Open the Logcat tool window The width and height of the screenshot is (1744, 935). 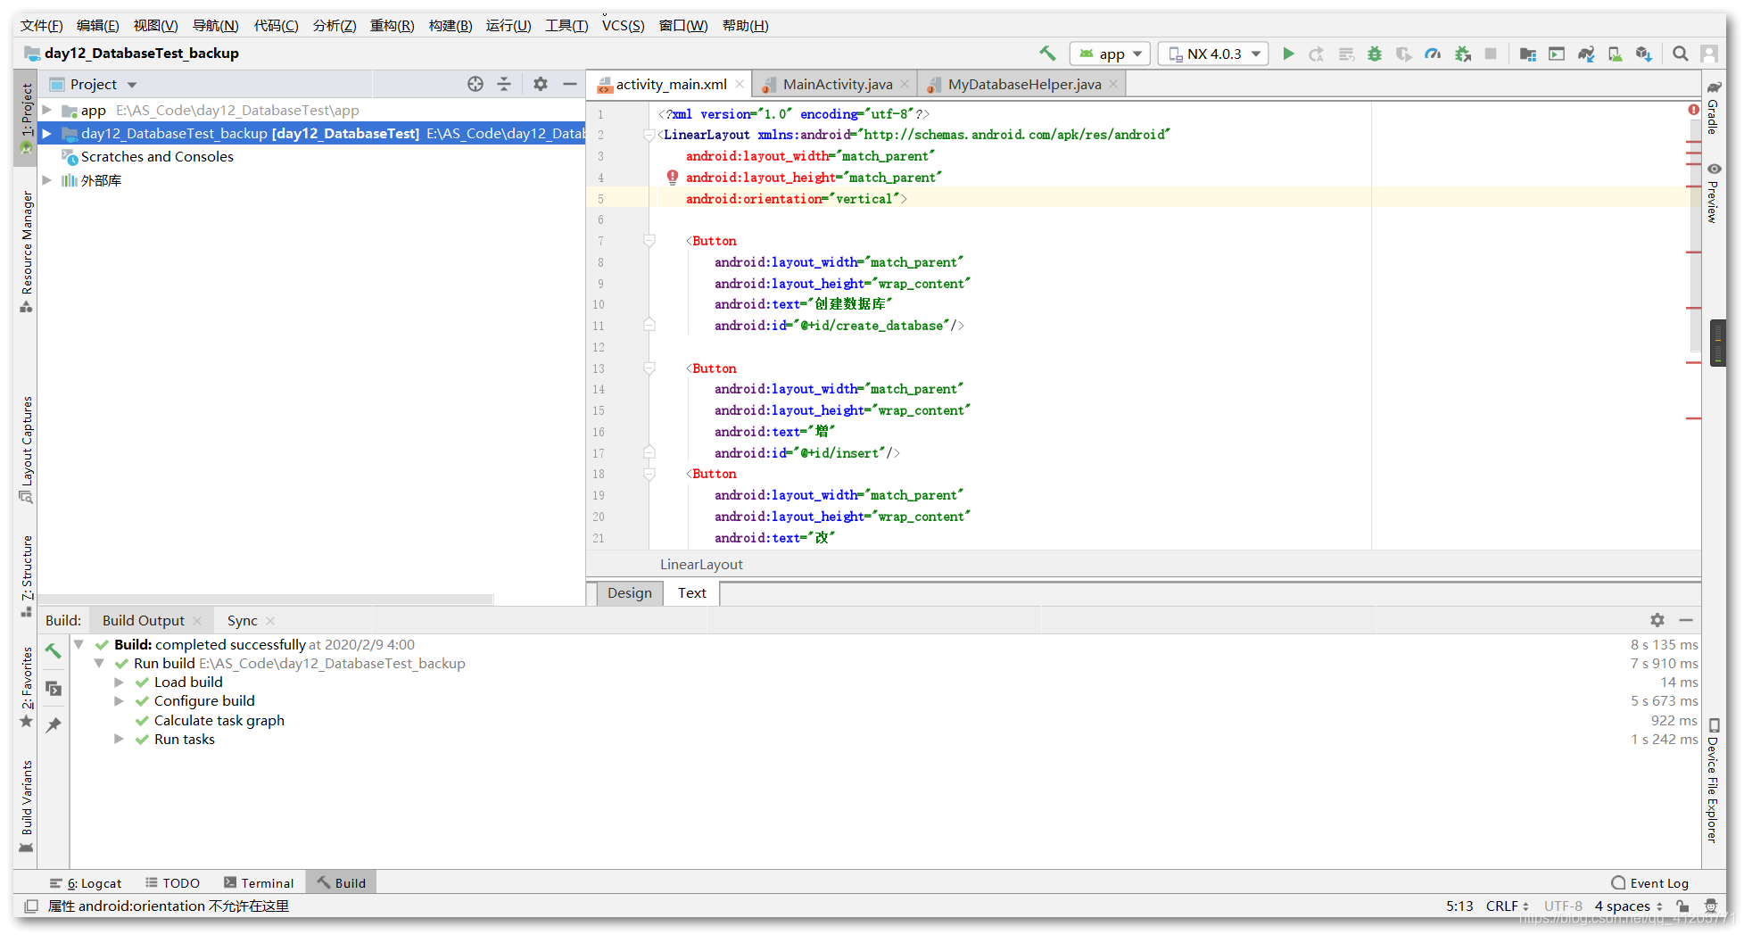(x=86, y=883)
